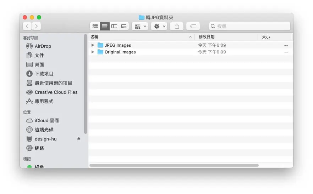This screenshot has width=313, height=194.
Task: Open 遠端光碟 in the sidebar
Action: pyautogui.click(x=40, y=130)
